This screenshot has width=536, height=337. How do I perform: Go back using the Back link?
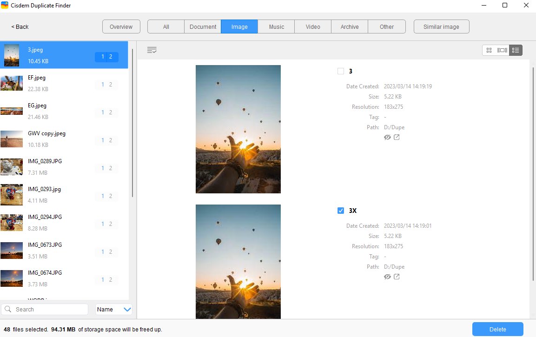point(20,26)
